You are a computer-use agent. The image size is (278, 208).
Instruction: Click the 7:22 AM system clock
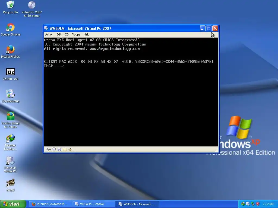pyautogui.click(x=268, y=204)
